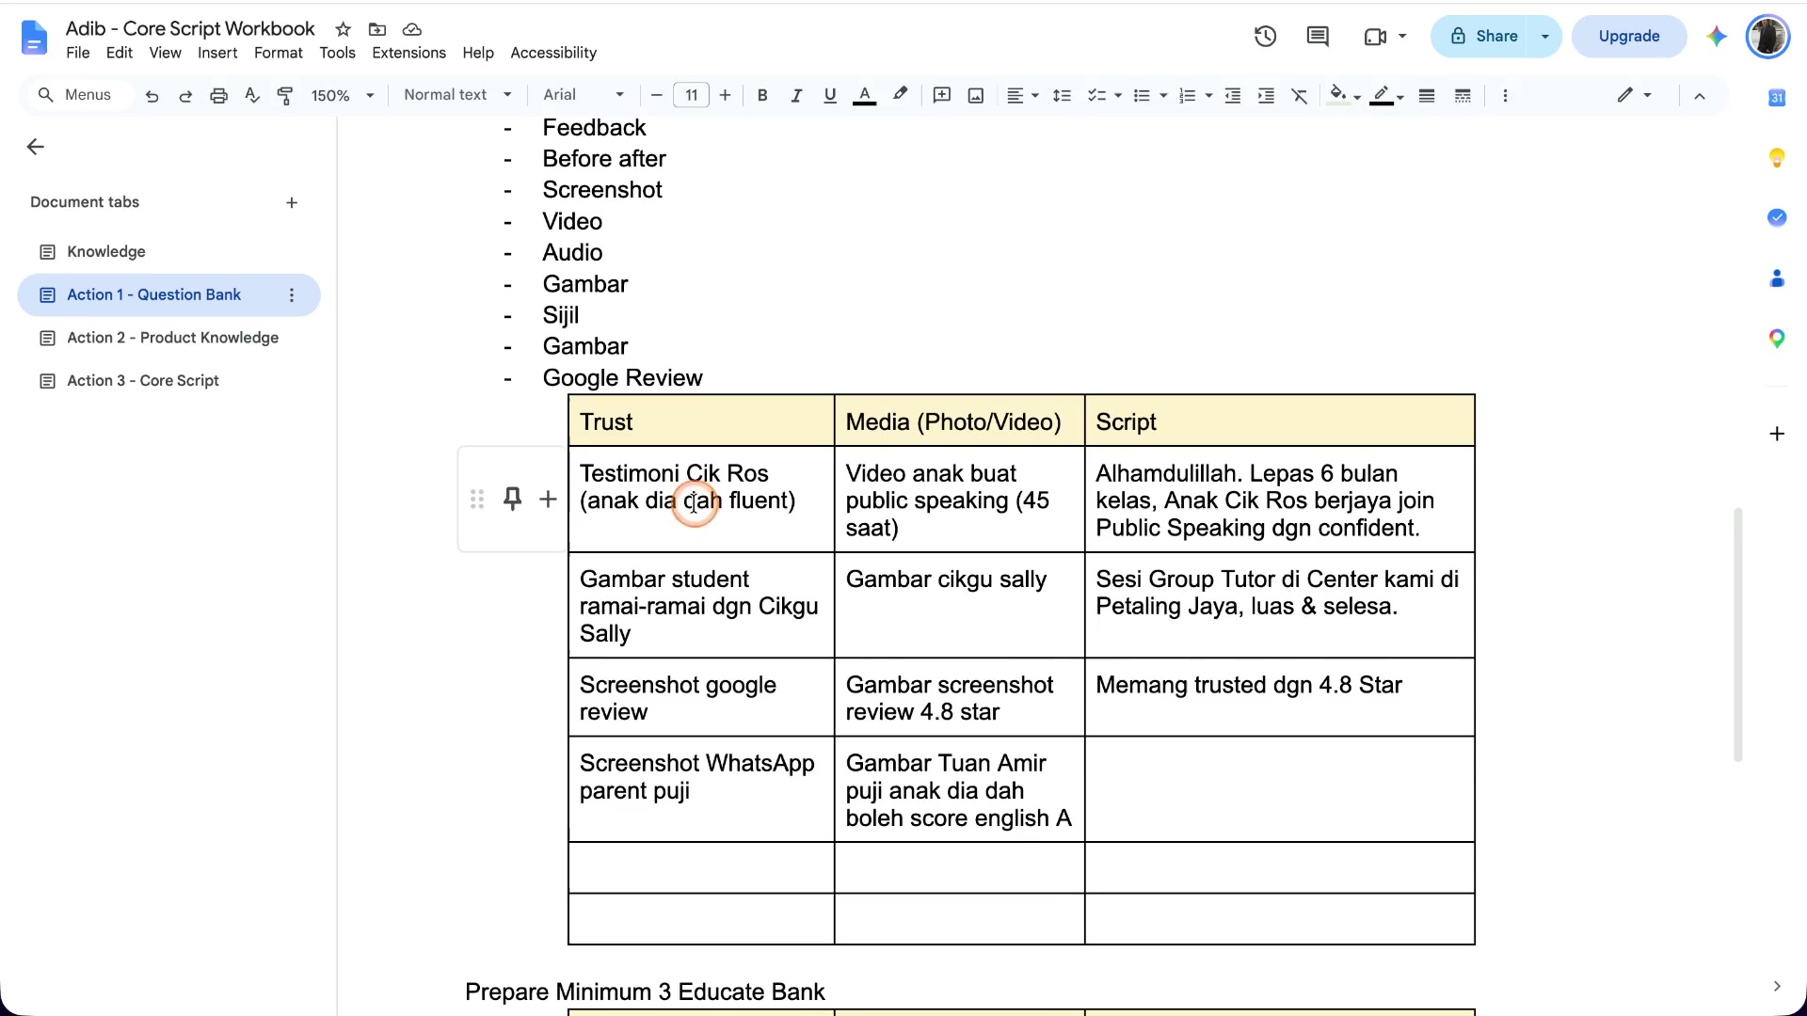
Task: Add comment using toolbar comment icon
Action: point(941,95)
